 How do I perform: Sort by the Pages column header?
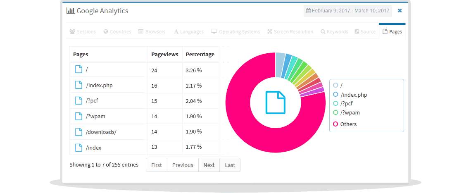pyautogui.click(x=109, y=55)
